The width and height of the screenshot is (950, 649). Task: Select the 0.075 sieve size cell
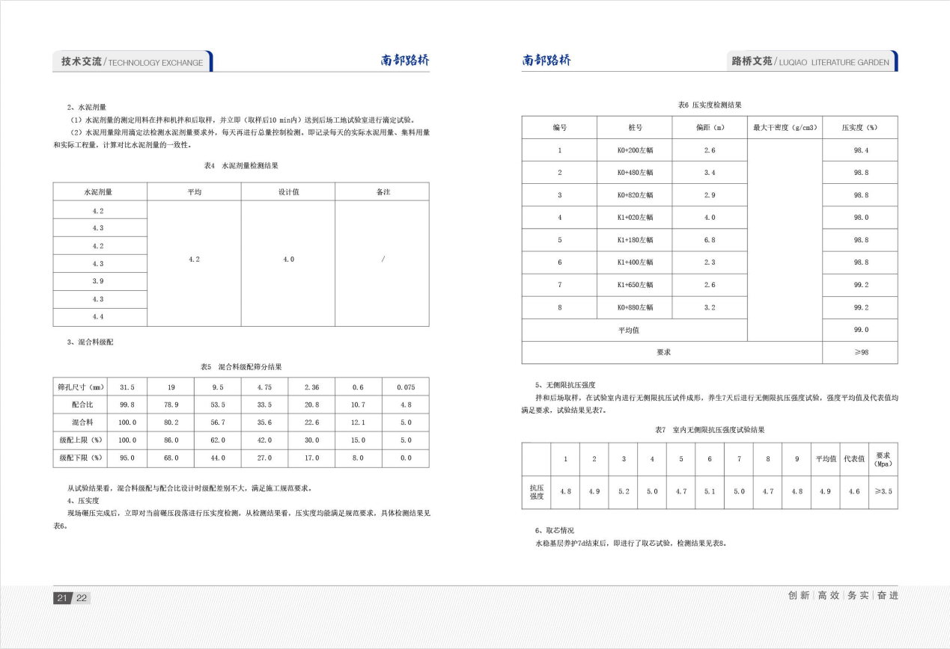tap(406, 387)
